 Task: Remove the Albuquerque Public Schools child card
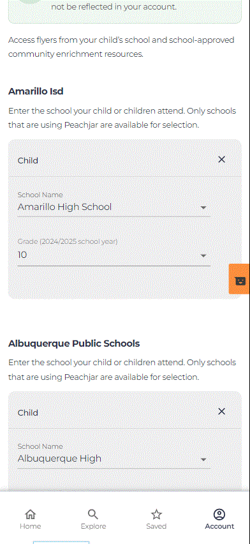(x=221, y=411)
